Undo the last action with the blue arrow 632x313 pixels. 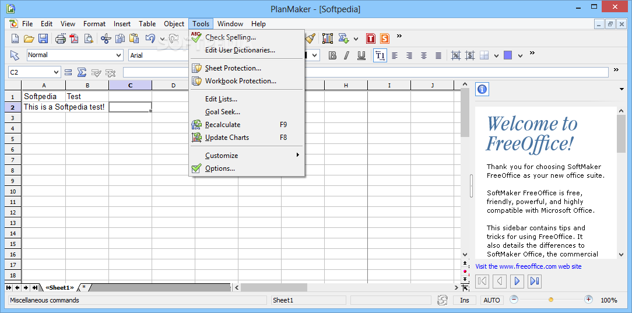[150, 38]
